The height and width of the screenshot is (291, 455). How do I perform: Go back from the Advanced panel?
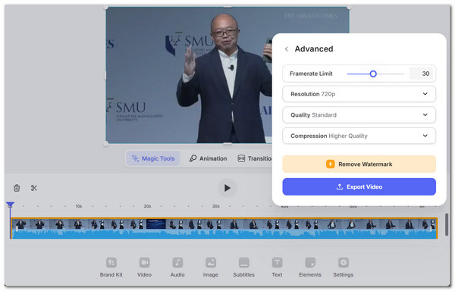pyautogui.click(x=287, y=49)
